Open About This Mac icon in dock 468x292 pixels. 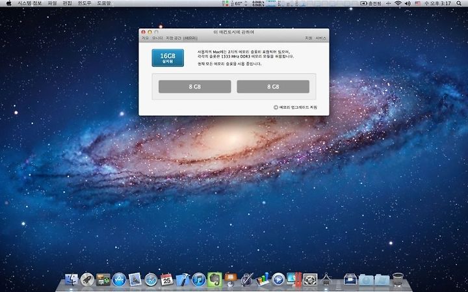326,280
